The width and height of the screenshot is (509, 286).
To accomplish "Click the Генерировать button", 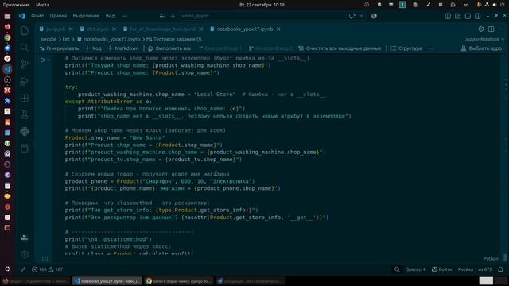I will [x=59, y=48].
